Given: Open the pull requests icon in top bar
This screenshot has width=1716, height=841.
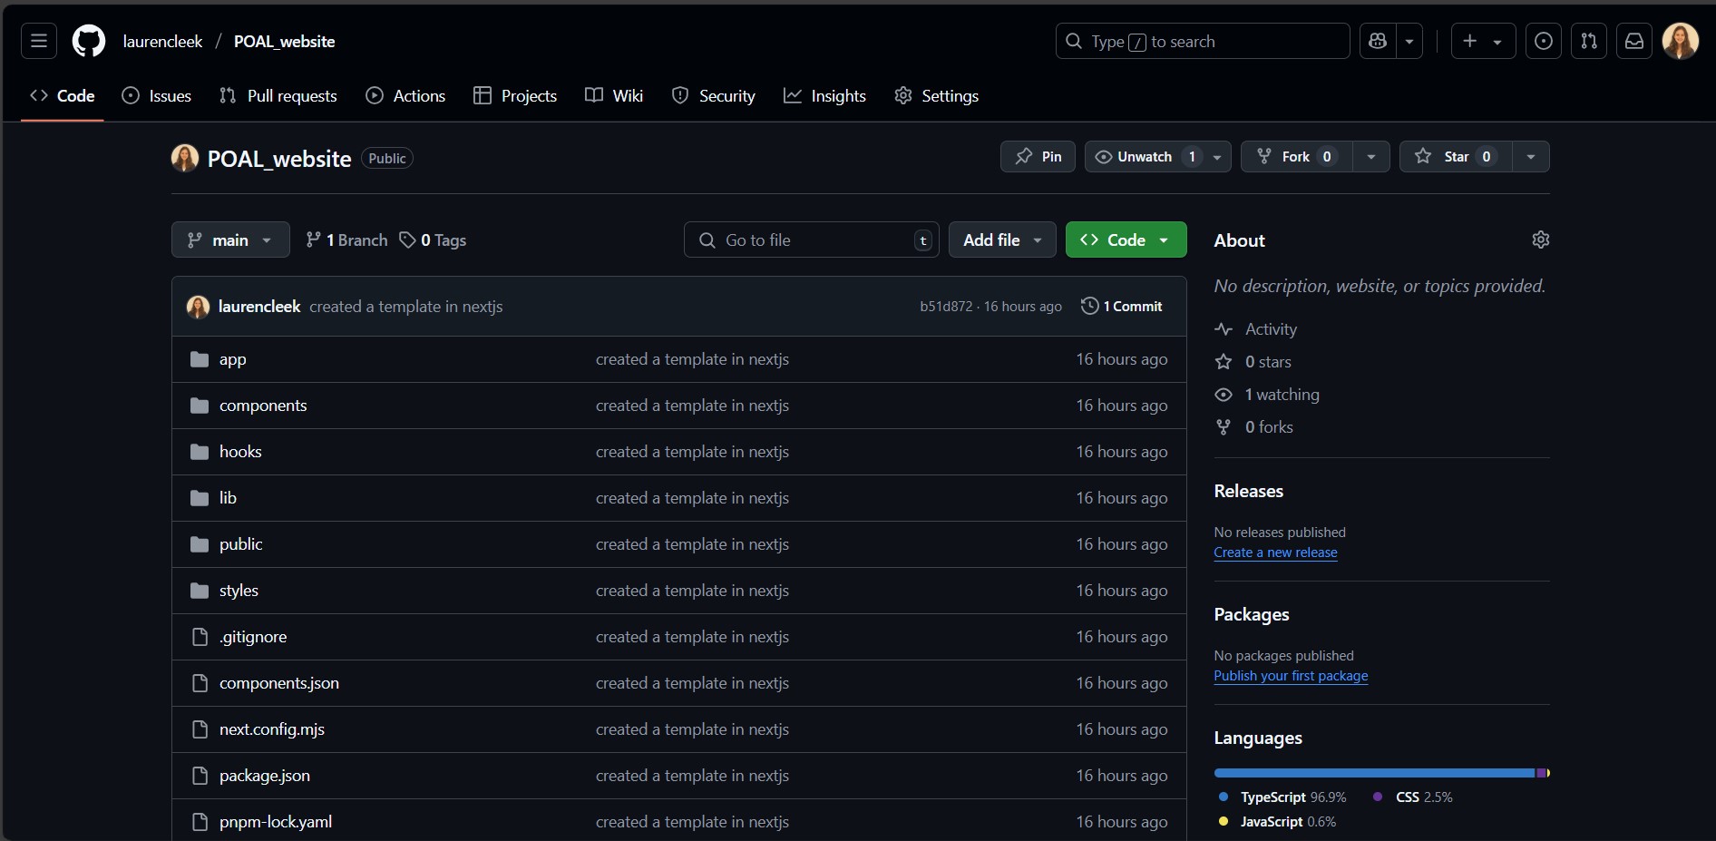Looking at the screenshot, I should tap(1589, 41).
